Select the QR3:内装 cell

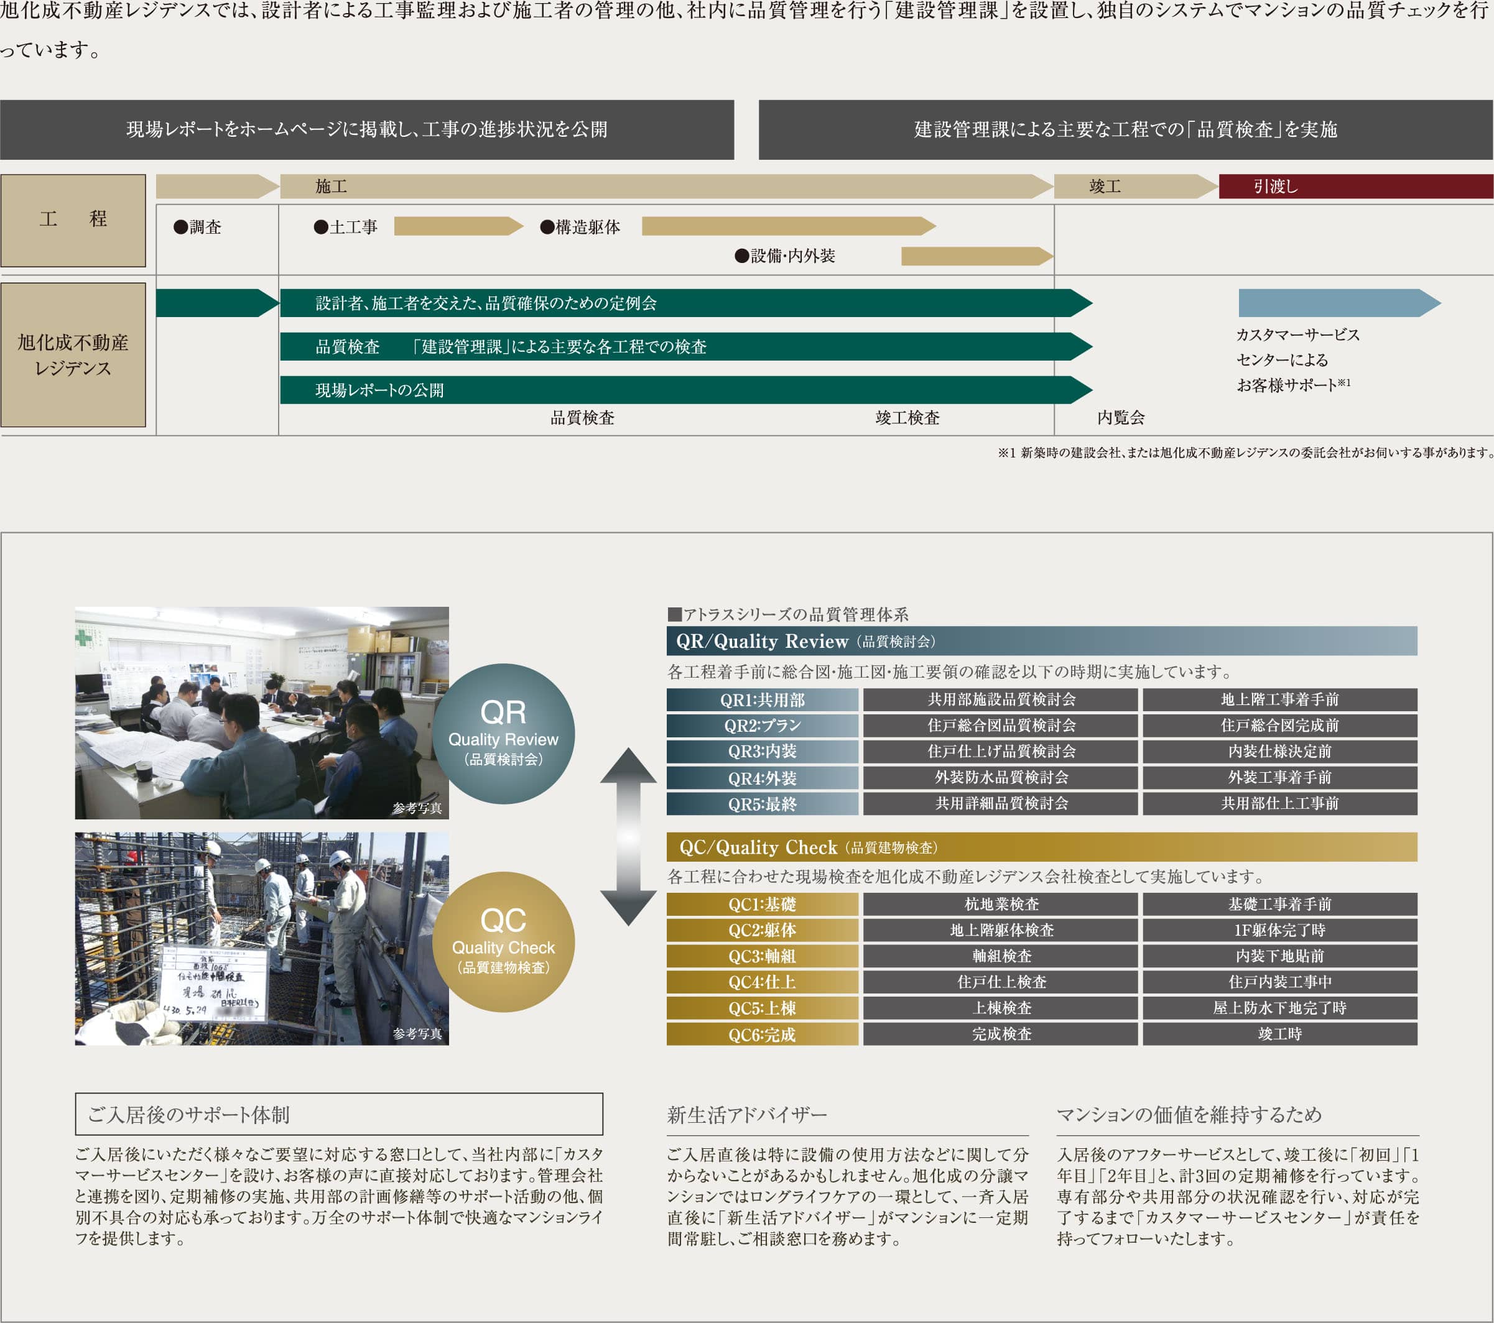coord(763,752)
